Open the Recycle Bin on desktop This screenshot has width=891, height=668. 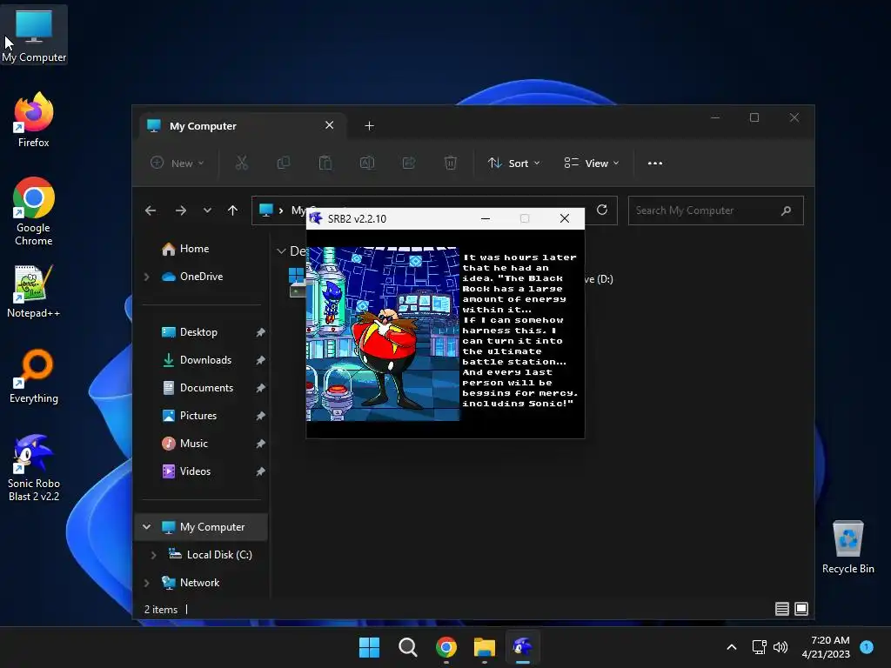pos(847,547)
